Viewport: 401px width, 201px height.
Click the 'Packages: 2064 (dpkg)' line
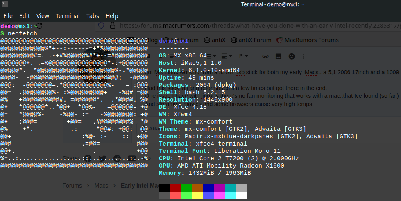pos(197,85)
